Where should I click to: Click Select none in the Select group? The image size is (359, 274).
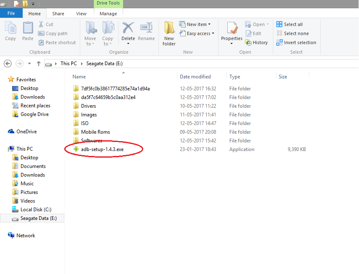293,33
